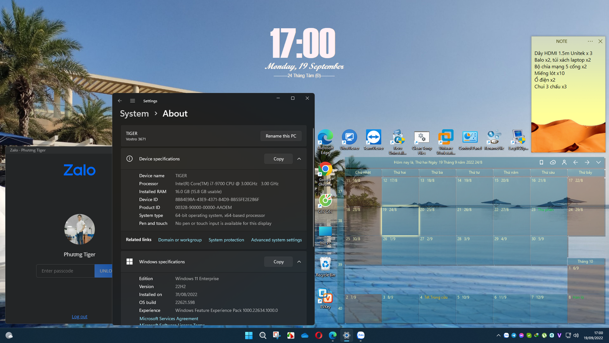Go back a month using the calendar's left arrow
609x343 pixels.
coord(575,162)
